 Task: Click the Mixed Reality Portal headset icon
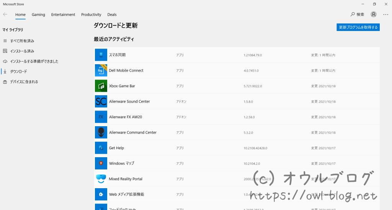tap(101, 179)
